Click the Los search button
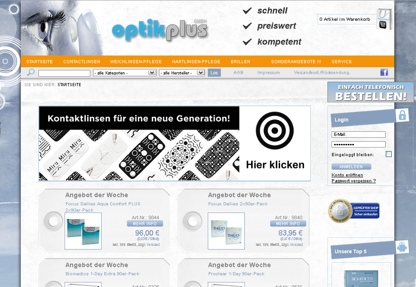This screenshot has height=287, width=416. point(214,73)
